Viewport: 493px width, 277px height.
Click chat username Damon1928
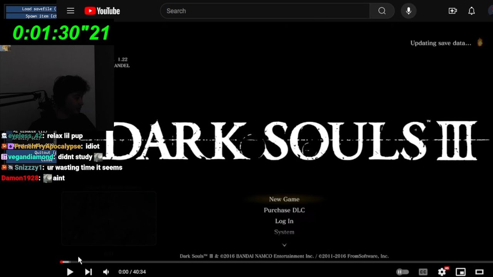click(x=20, y=178)
